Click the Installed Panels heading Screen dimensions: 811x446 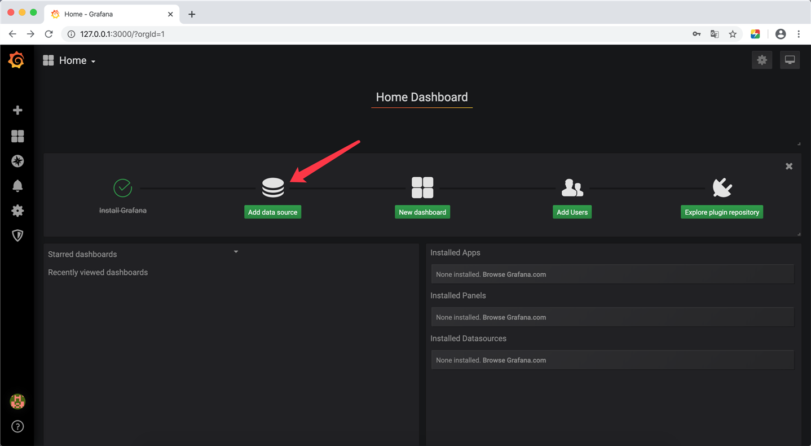click(x=458, y=295)
